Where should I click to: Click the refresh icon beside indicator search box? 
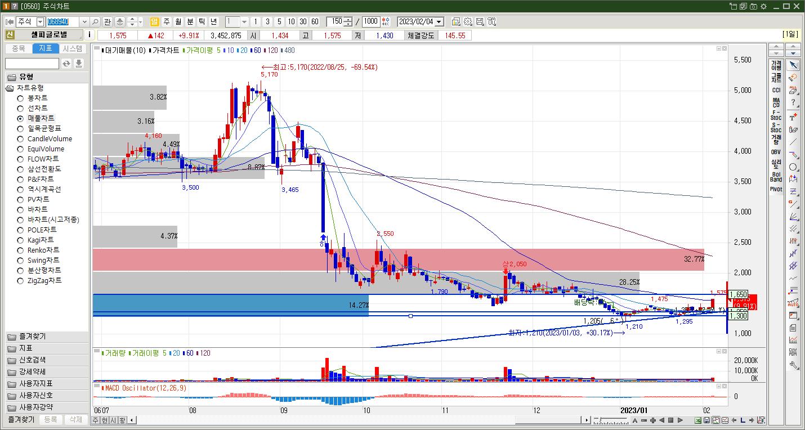(66, 64)
